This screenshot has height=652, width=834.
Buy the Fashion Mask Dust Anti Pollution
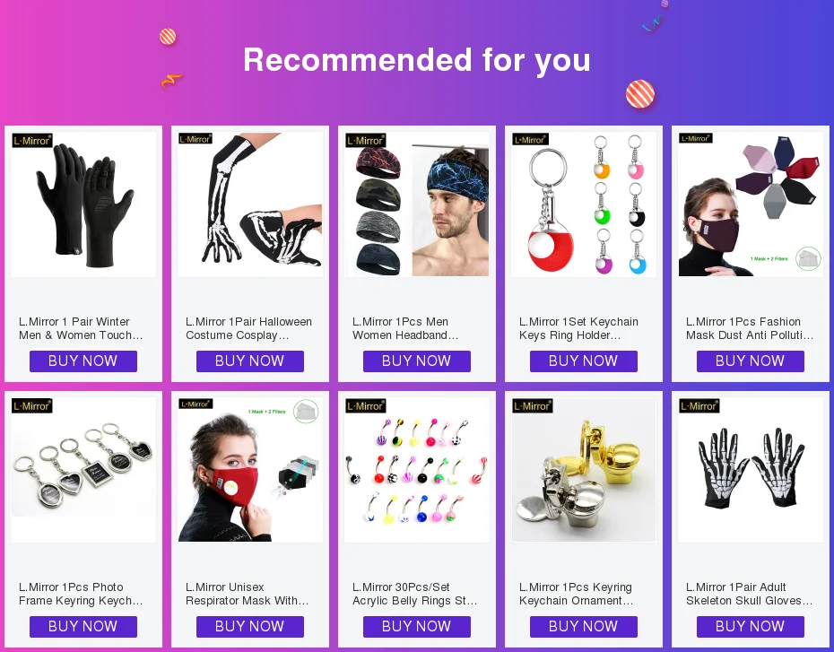(750, 361)
